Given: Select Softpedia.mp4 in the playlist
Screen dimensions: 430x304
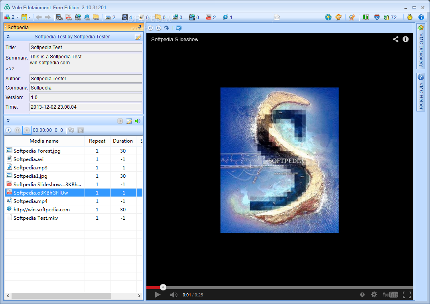Looking at the screenshot, I should tap(73, 201).
